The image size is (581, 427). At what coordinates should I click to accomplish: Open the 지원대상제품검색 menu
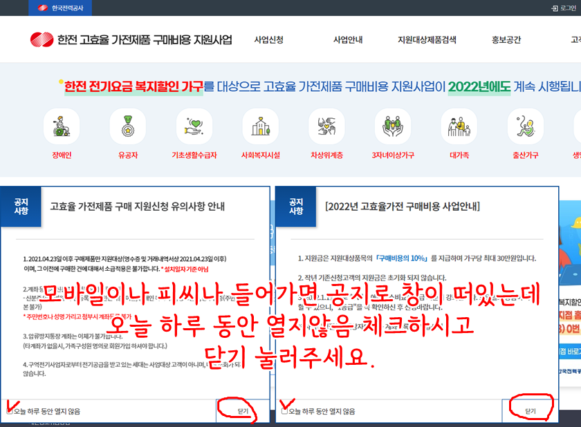click(x=427, y=39)
